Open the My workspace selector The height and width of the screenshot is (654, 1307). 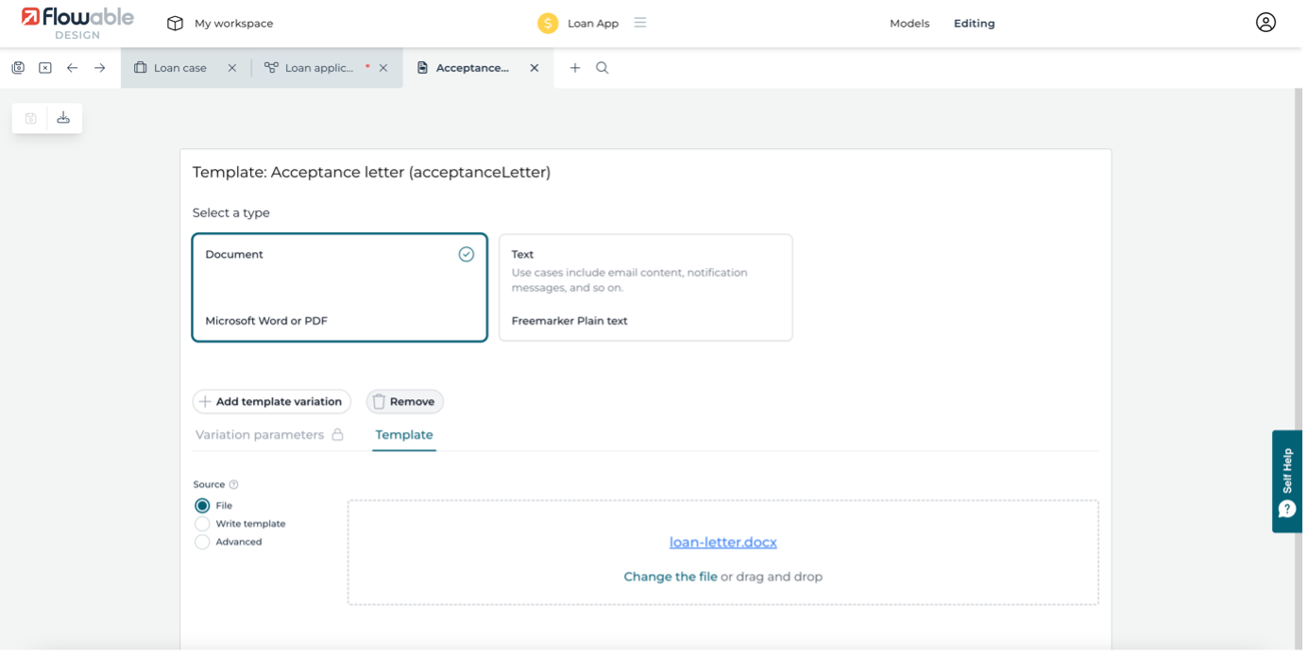pyautogui.click(x=220, y=24)
